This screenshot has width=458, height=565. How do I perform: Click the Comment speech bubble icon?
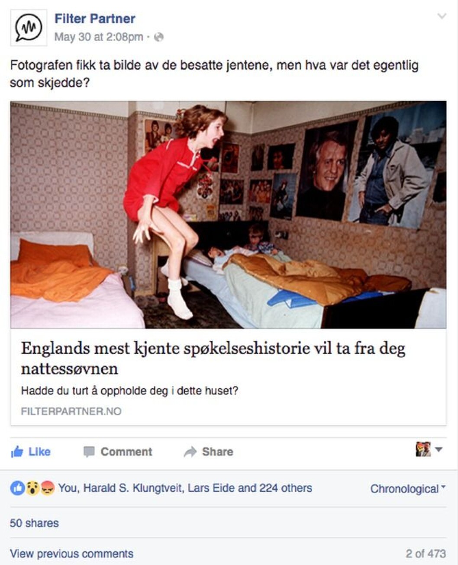[x=89, y=452]
